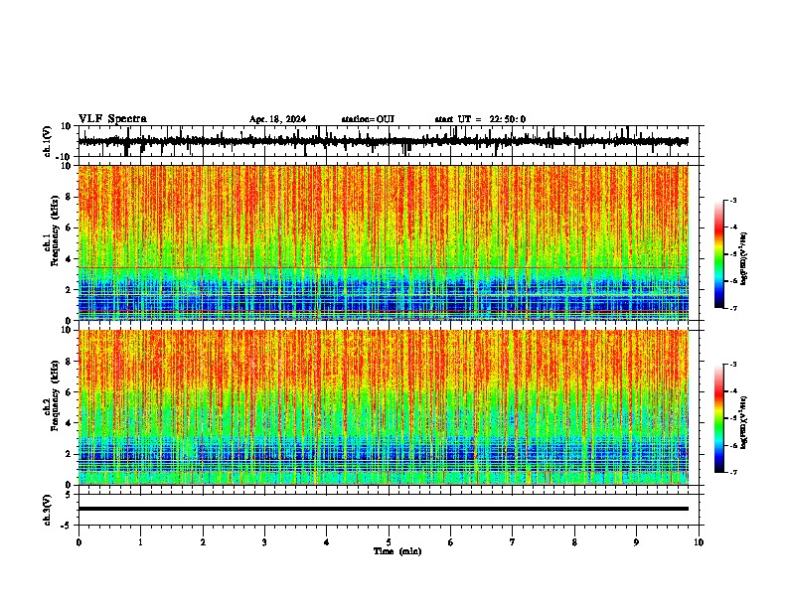787x608 pixels.
Task: Click time-axis tick label "3"
Action: pos(264,542)
